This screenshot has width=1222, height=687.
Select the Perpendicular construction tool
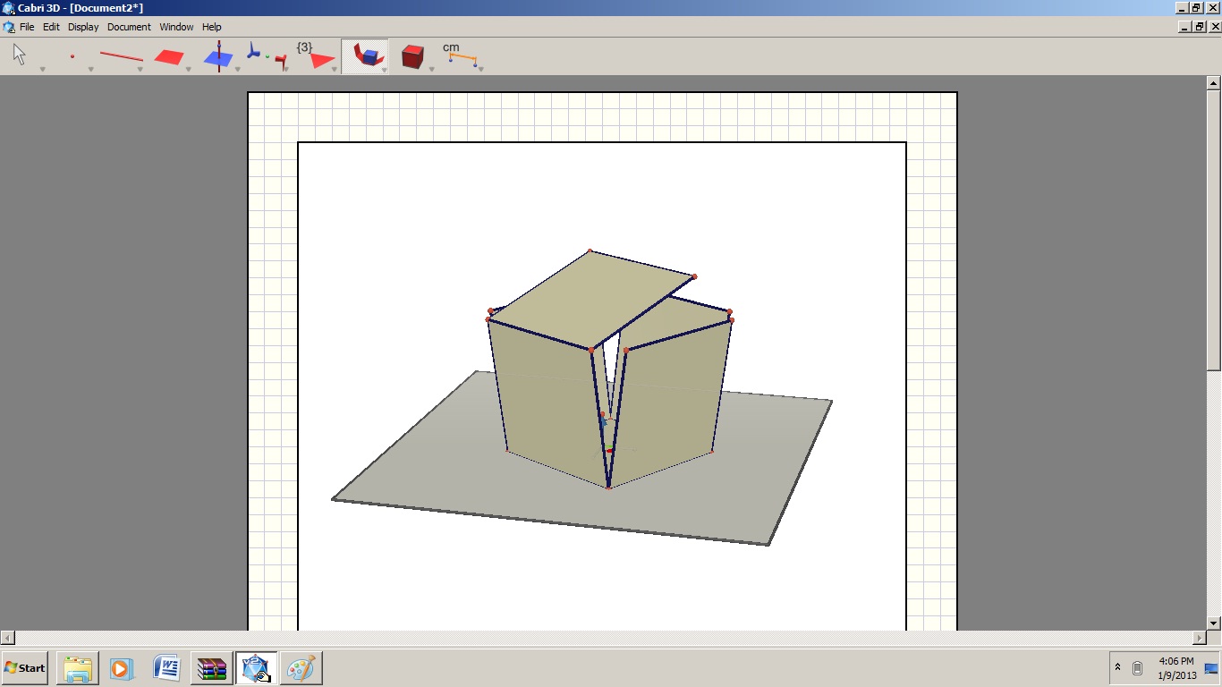pyautogui.click(x=217, y=55)
